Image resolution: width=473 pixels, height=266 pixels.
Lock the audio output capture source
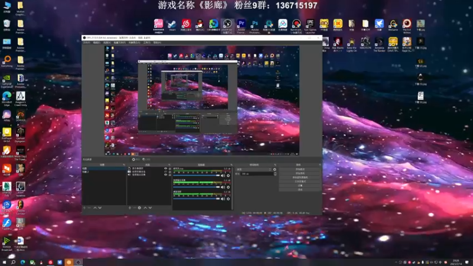pos(170,174)
